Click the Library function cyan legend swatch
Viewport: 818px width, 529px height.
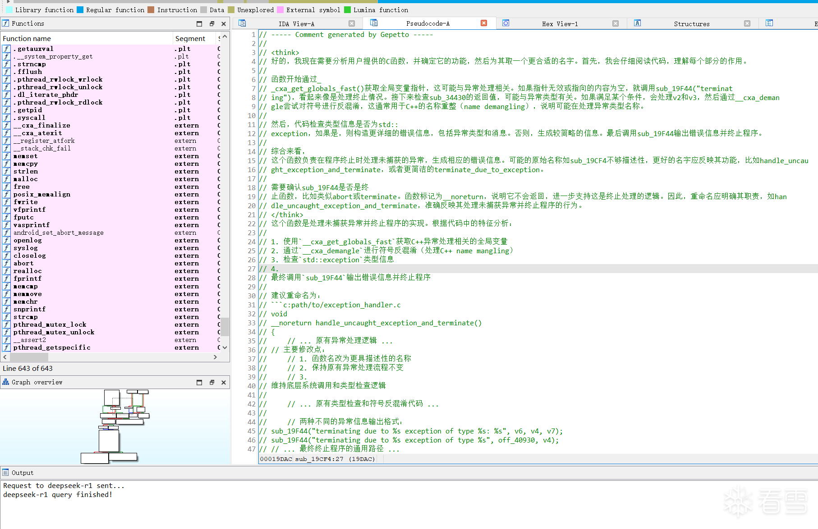click(9, 9)
